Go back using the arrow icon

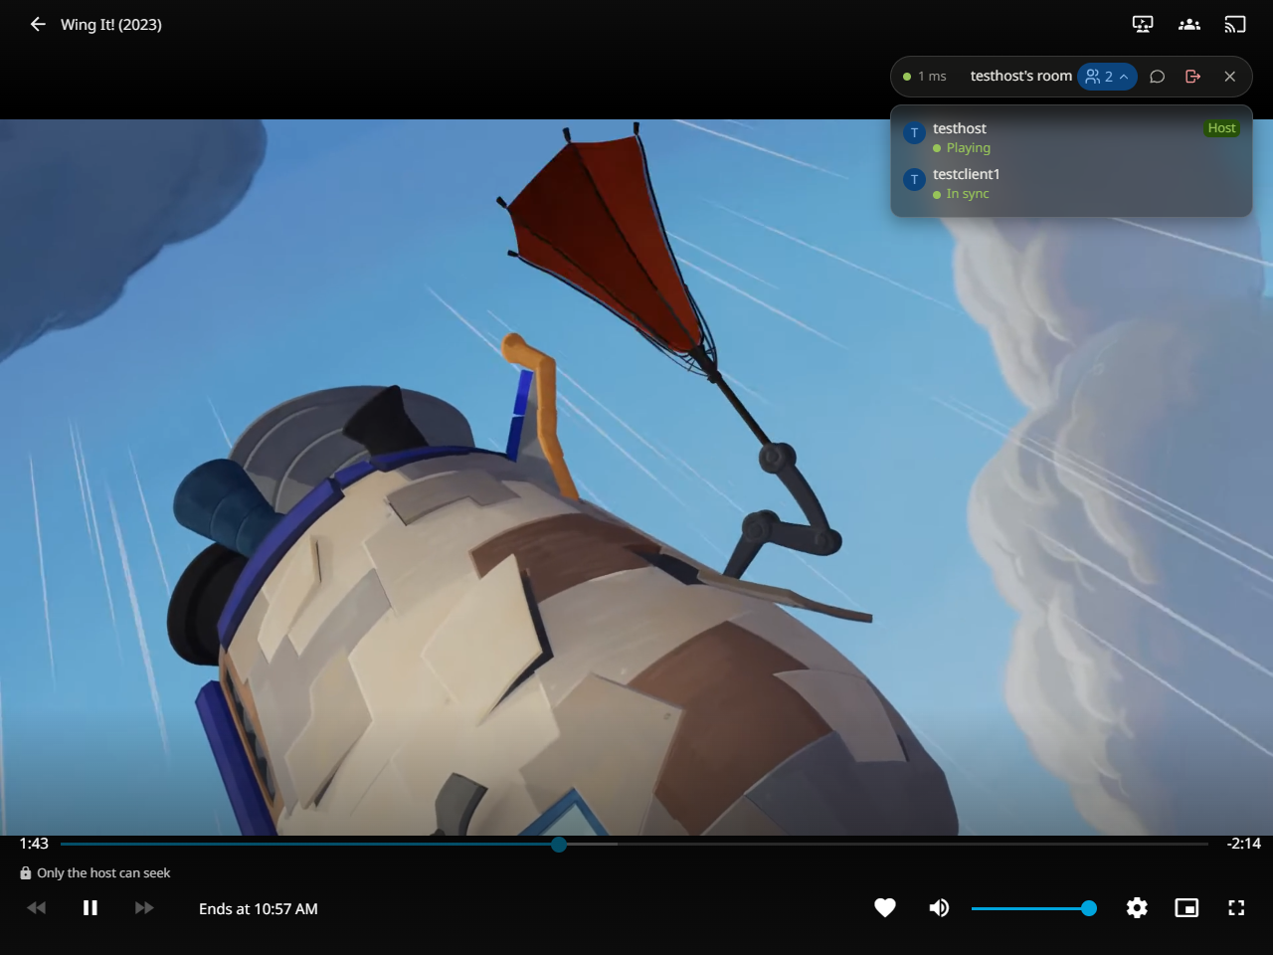point(38,24)
